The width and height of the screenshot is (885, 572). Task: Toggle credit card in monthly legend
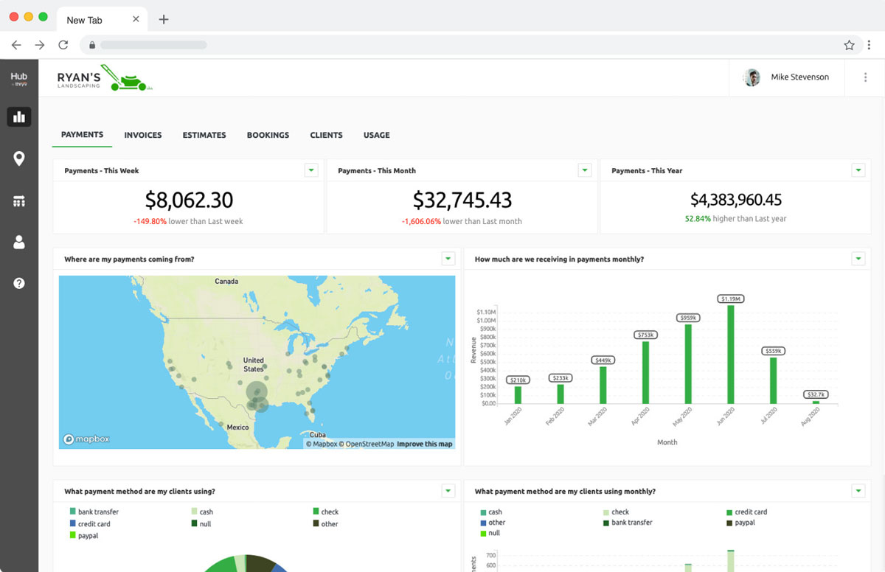coord(747,512)
